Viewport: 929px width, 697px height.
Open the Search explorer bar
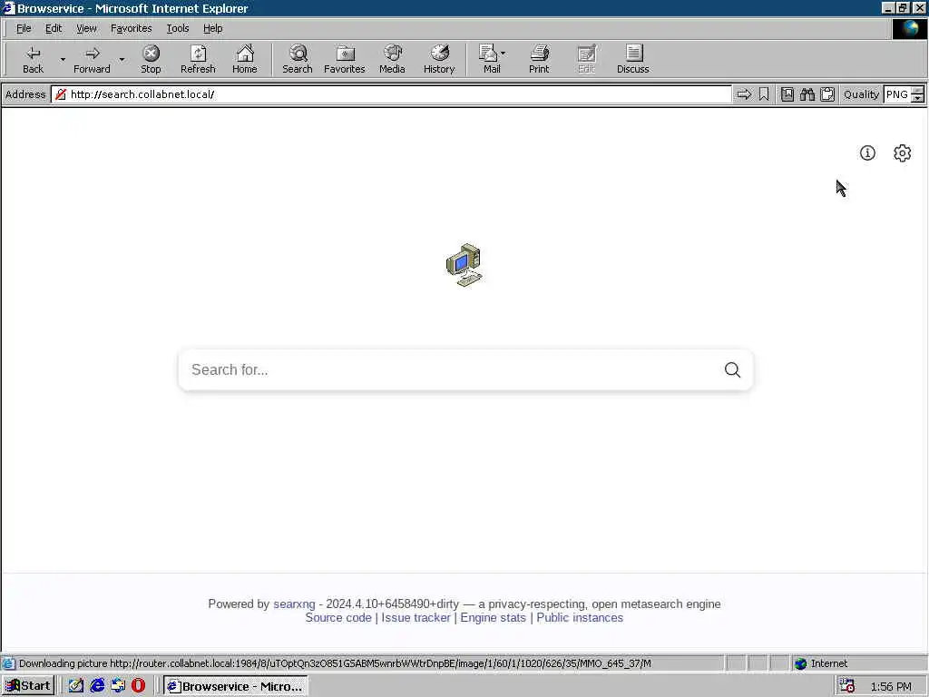pos(298,59)
